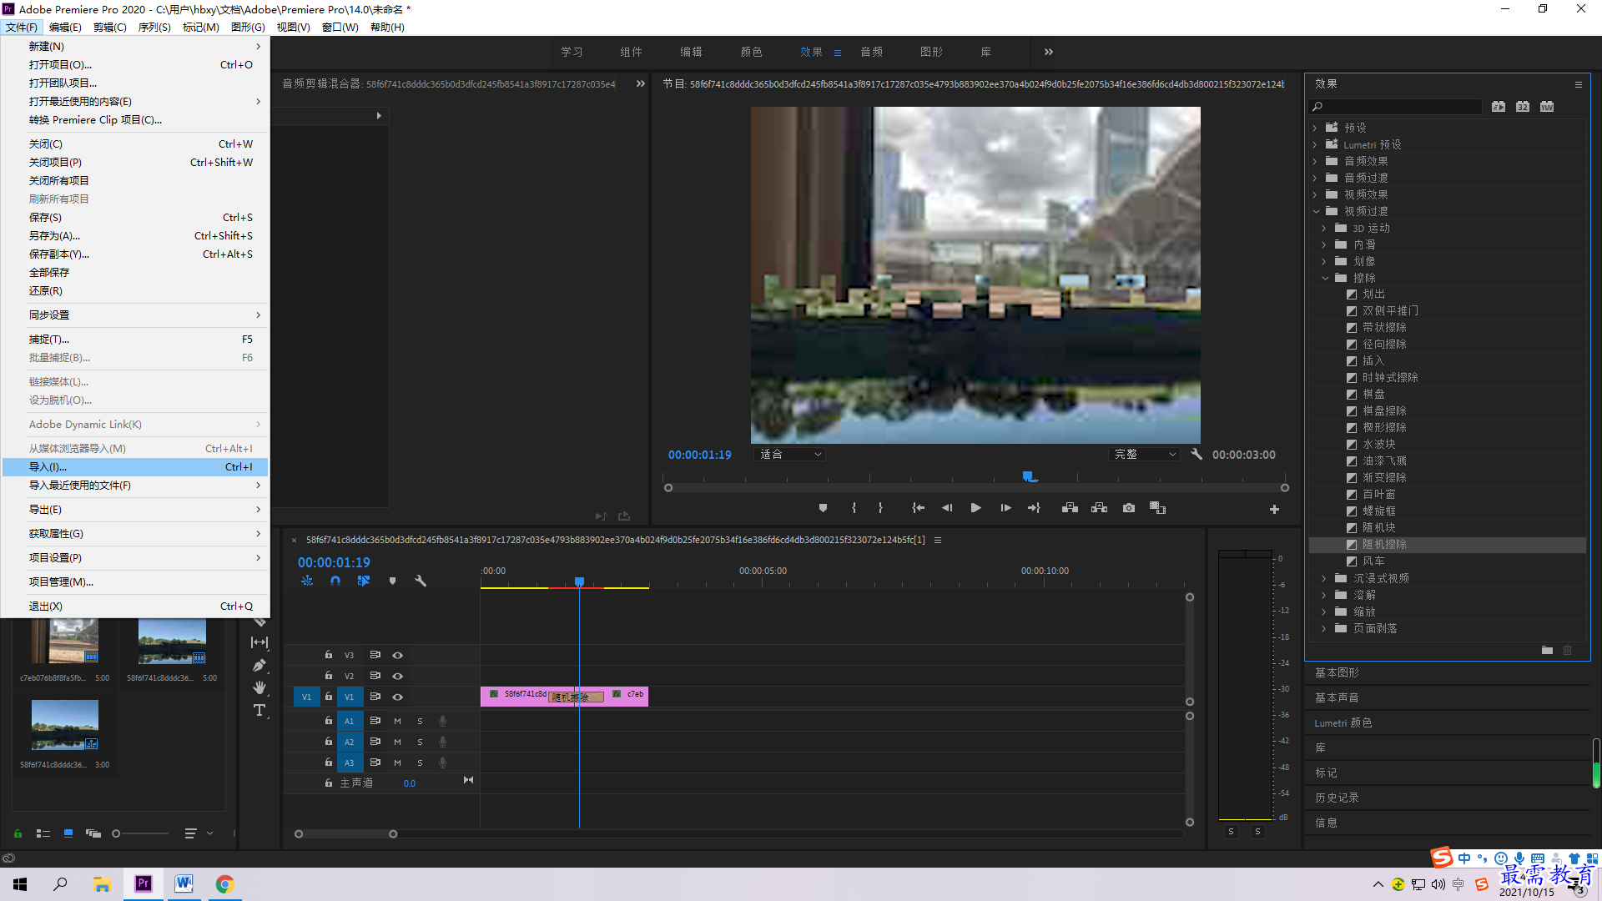Image resolution: width=1602 pixels, height=901 pixels.
Task: Mark In point in Program monitor
Action: (854, 508)
